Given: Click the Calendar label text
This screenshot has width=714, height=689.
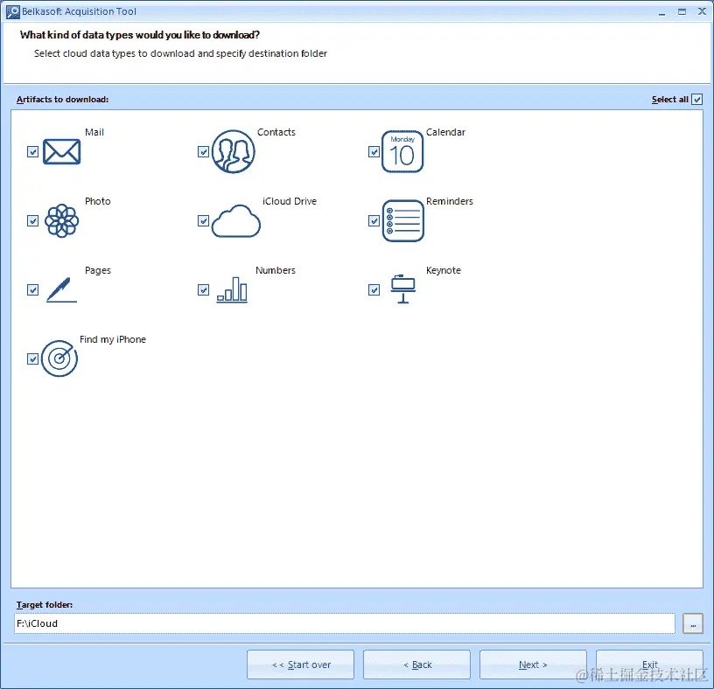Looking at the screenshot, I should point(445,132).
